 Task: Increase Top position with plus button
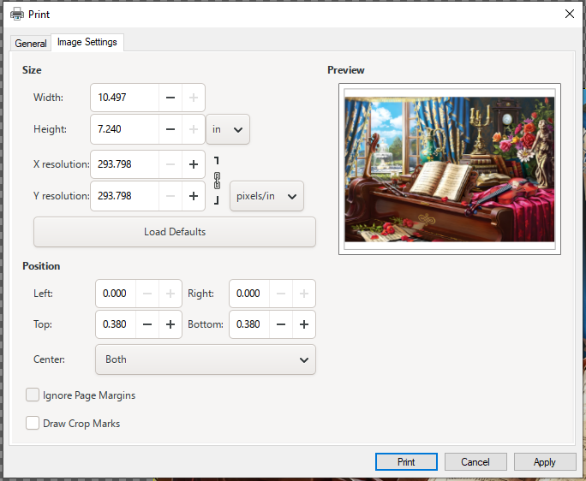(x=170, y=324)
